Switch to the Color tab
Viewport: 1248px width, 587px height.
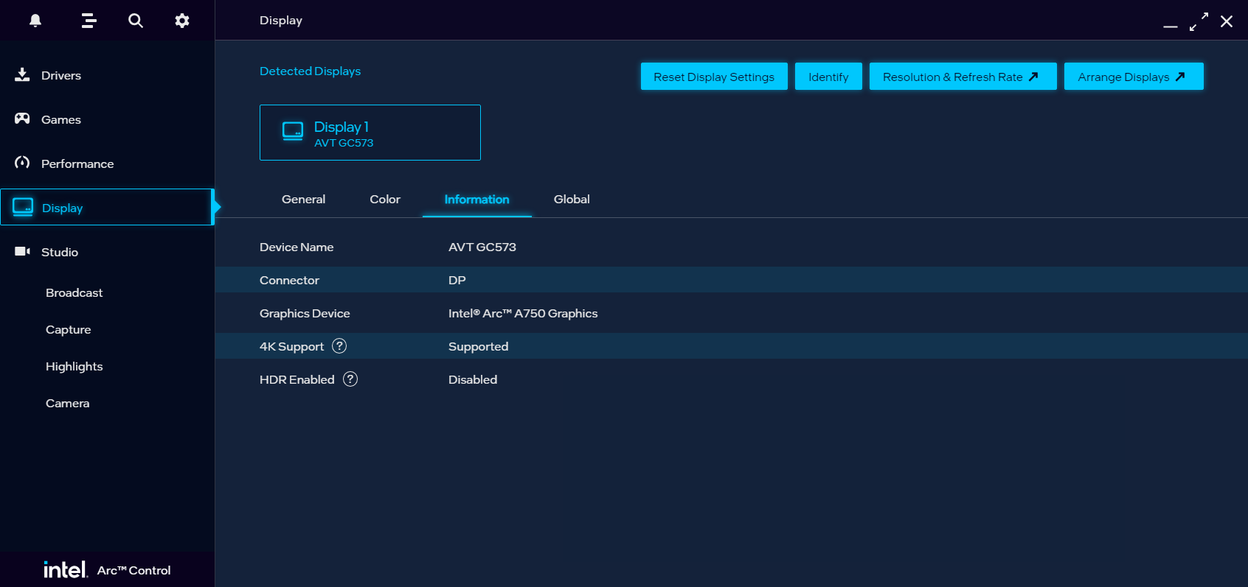tap(385, 199)
